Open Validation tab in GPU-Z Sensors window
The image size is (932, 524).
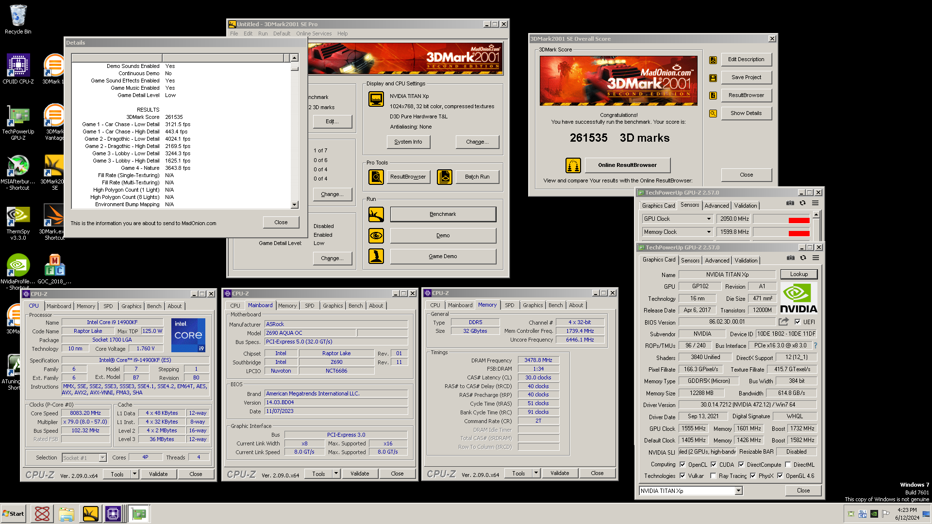745,206
